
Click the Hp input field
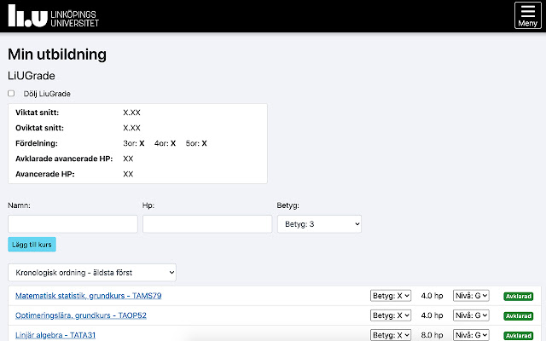point(207,223)
